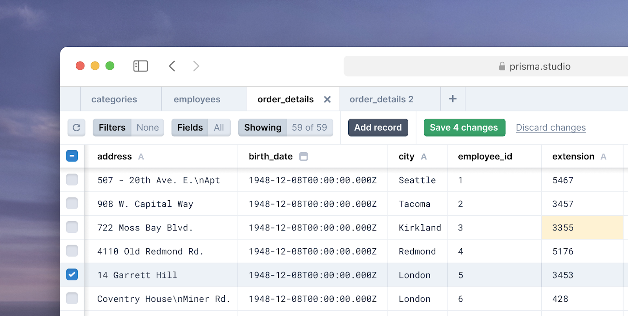Open the Filters dropdown
This screenshot has height=316, width=628.
tap(128, 128)
